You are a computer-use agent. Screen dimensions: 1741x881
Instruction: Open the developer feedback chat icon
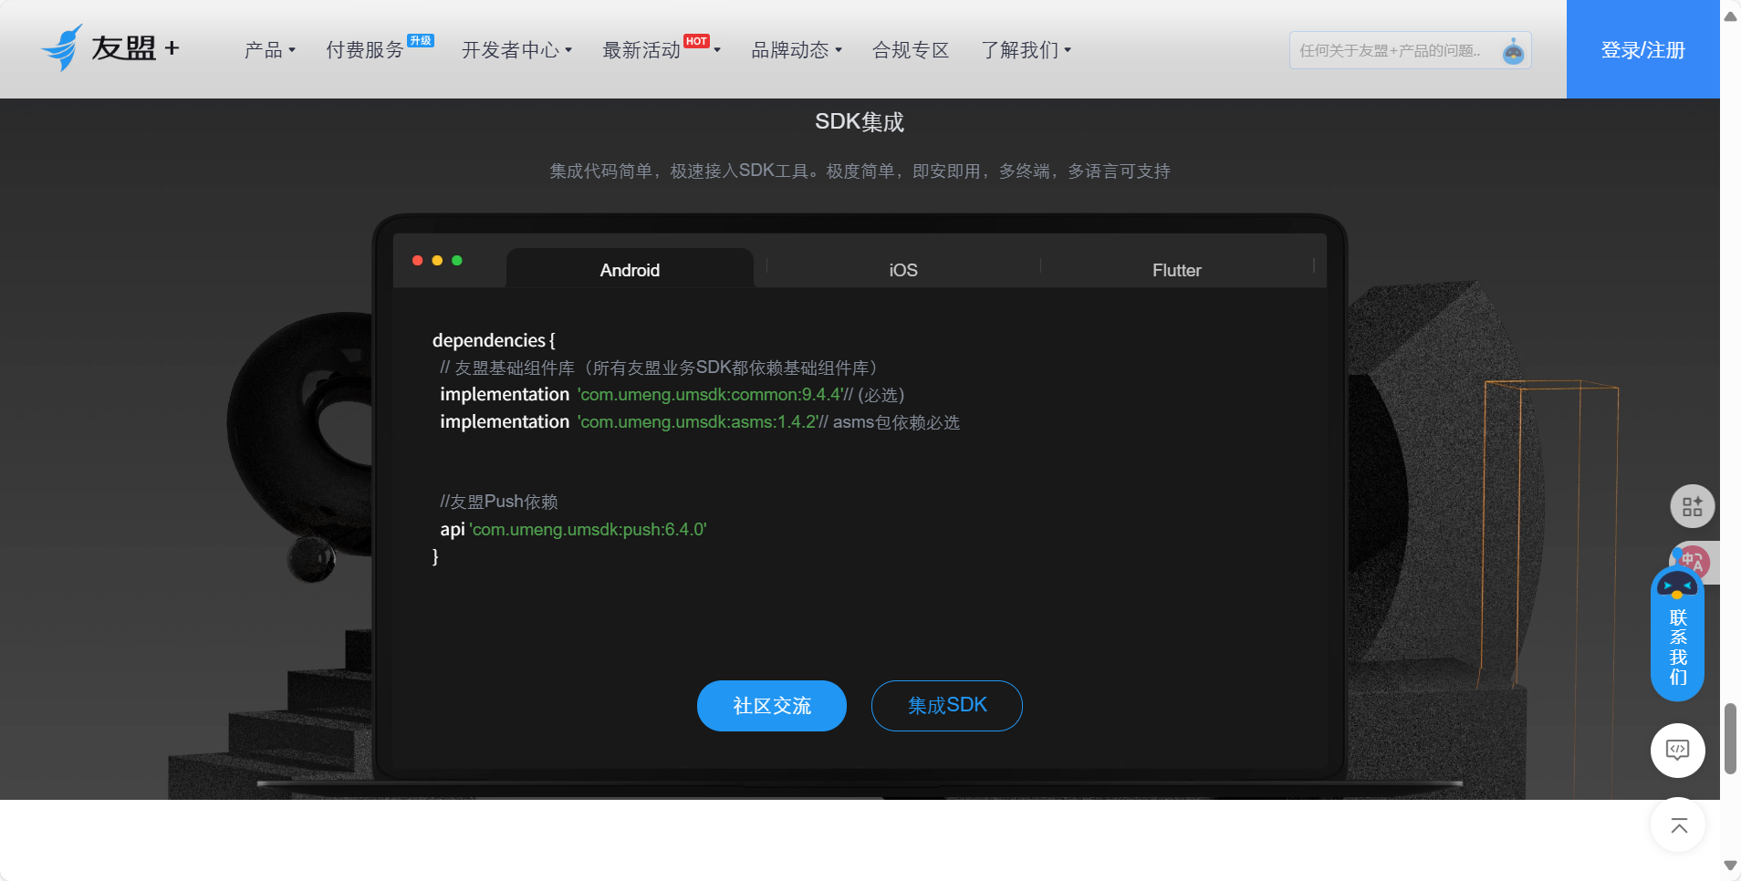1678,751
